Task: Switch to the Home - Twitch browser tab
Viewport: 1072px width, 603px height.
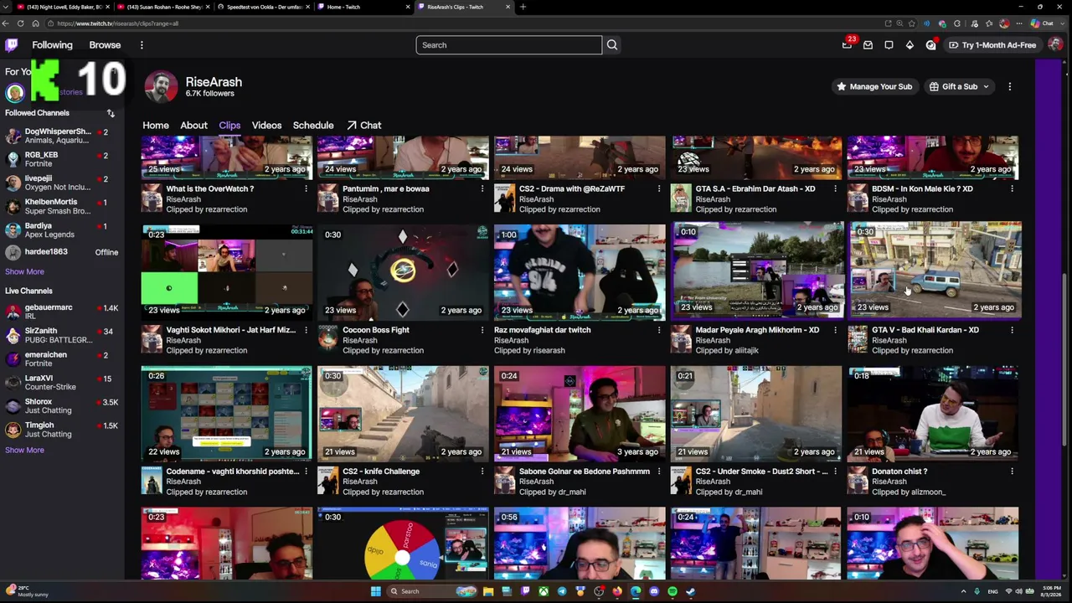Action: click(363, 7)
